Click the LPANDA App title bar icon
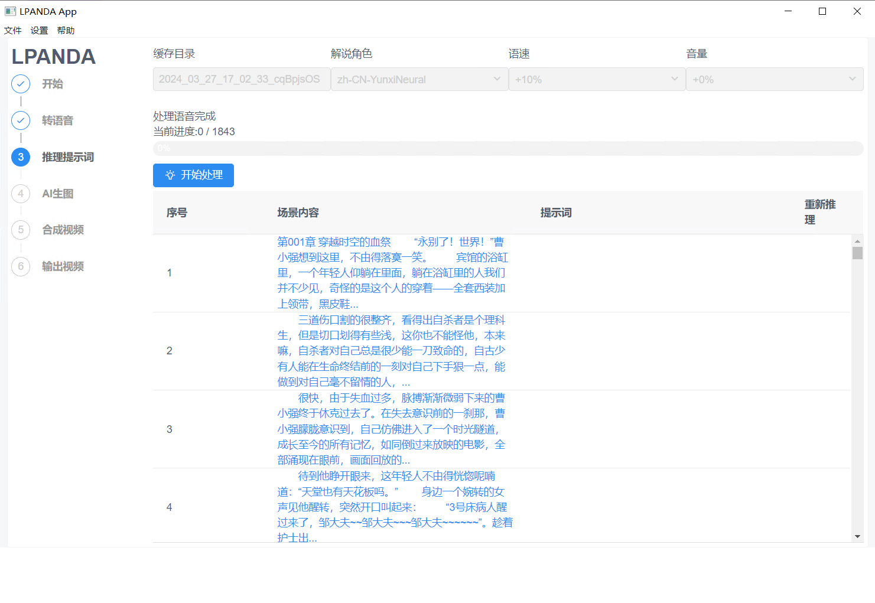 coord(10,11)
